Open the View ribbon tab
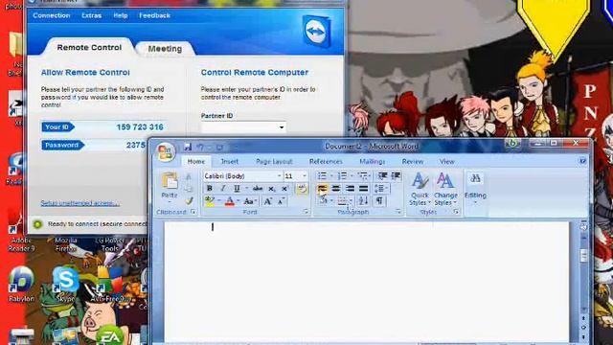This screenshot has width=613, height=345. [x=447, y=161]
